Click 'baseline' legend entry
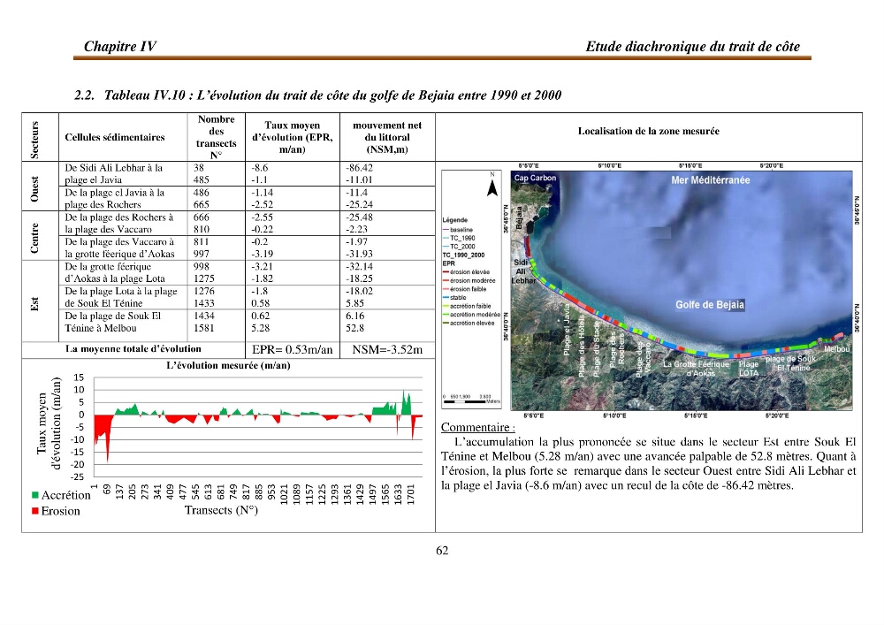The height and width of the screenshot is (625, 884). pyautogui.click(x=458, y=230)
